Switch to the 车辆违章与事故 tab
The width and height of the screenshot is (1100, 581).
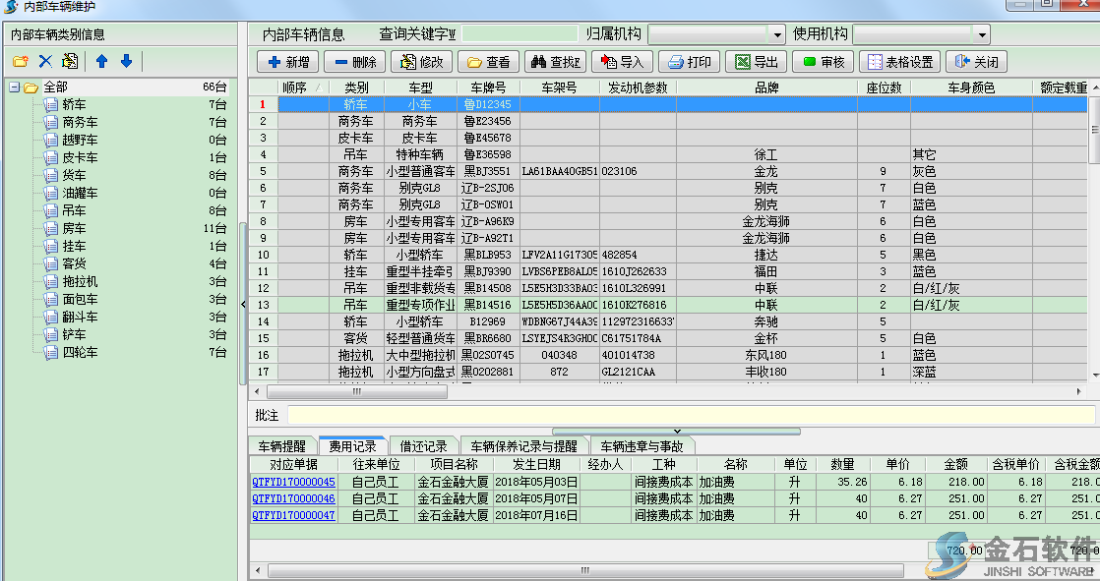point(643,445)
